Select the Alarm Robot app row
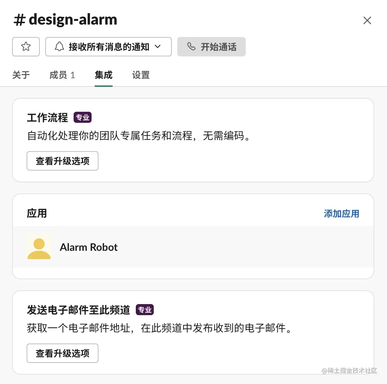 click(x=193, y=247)
